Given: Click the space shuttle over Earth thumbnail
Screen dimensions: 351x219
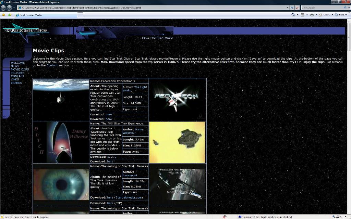Looking at the screenshot, I should [61, 100].
